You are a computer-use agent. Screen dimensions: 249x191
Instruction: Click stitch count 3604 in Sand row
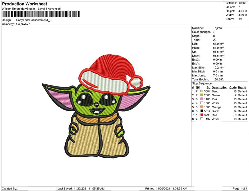tap(207, 91)
